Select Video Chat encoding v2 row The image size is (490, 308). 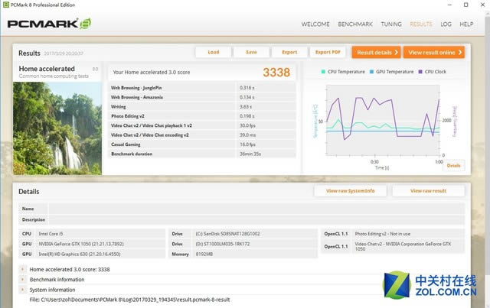[202, 135]
